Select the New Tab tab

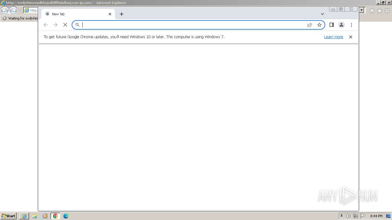pyautogui.click(x=78, y=14)
